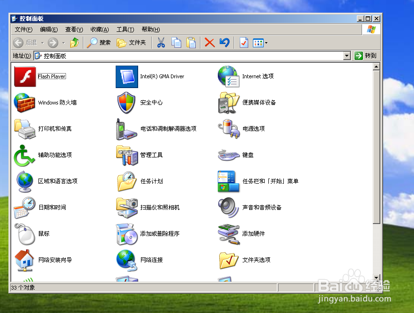Click the 搜索 search button
The width and height of the screenshot is (414, 313).
pyautogui.click(x=99, y=43)
